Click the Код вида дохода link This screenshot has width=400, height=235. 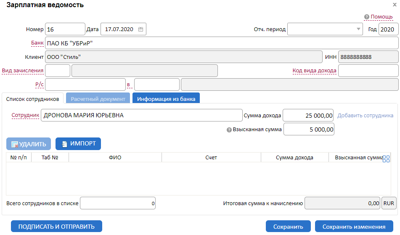[x=314, y=71]
